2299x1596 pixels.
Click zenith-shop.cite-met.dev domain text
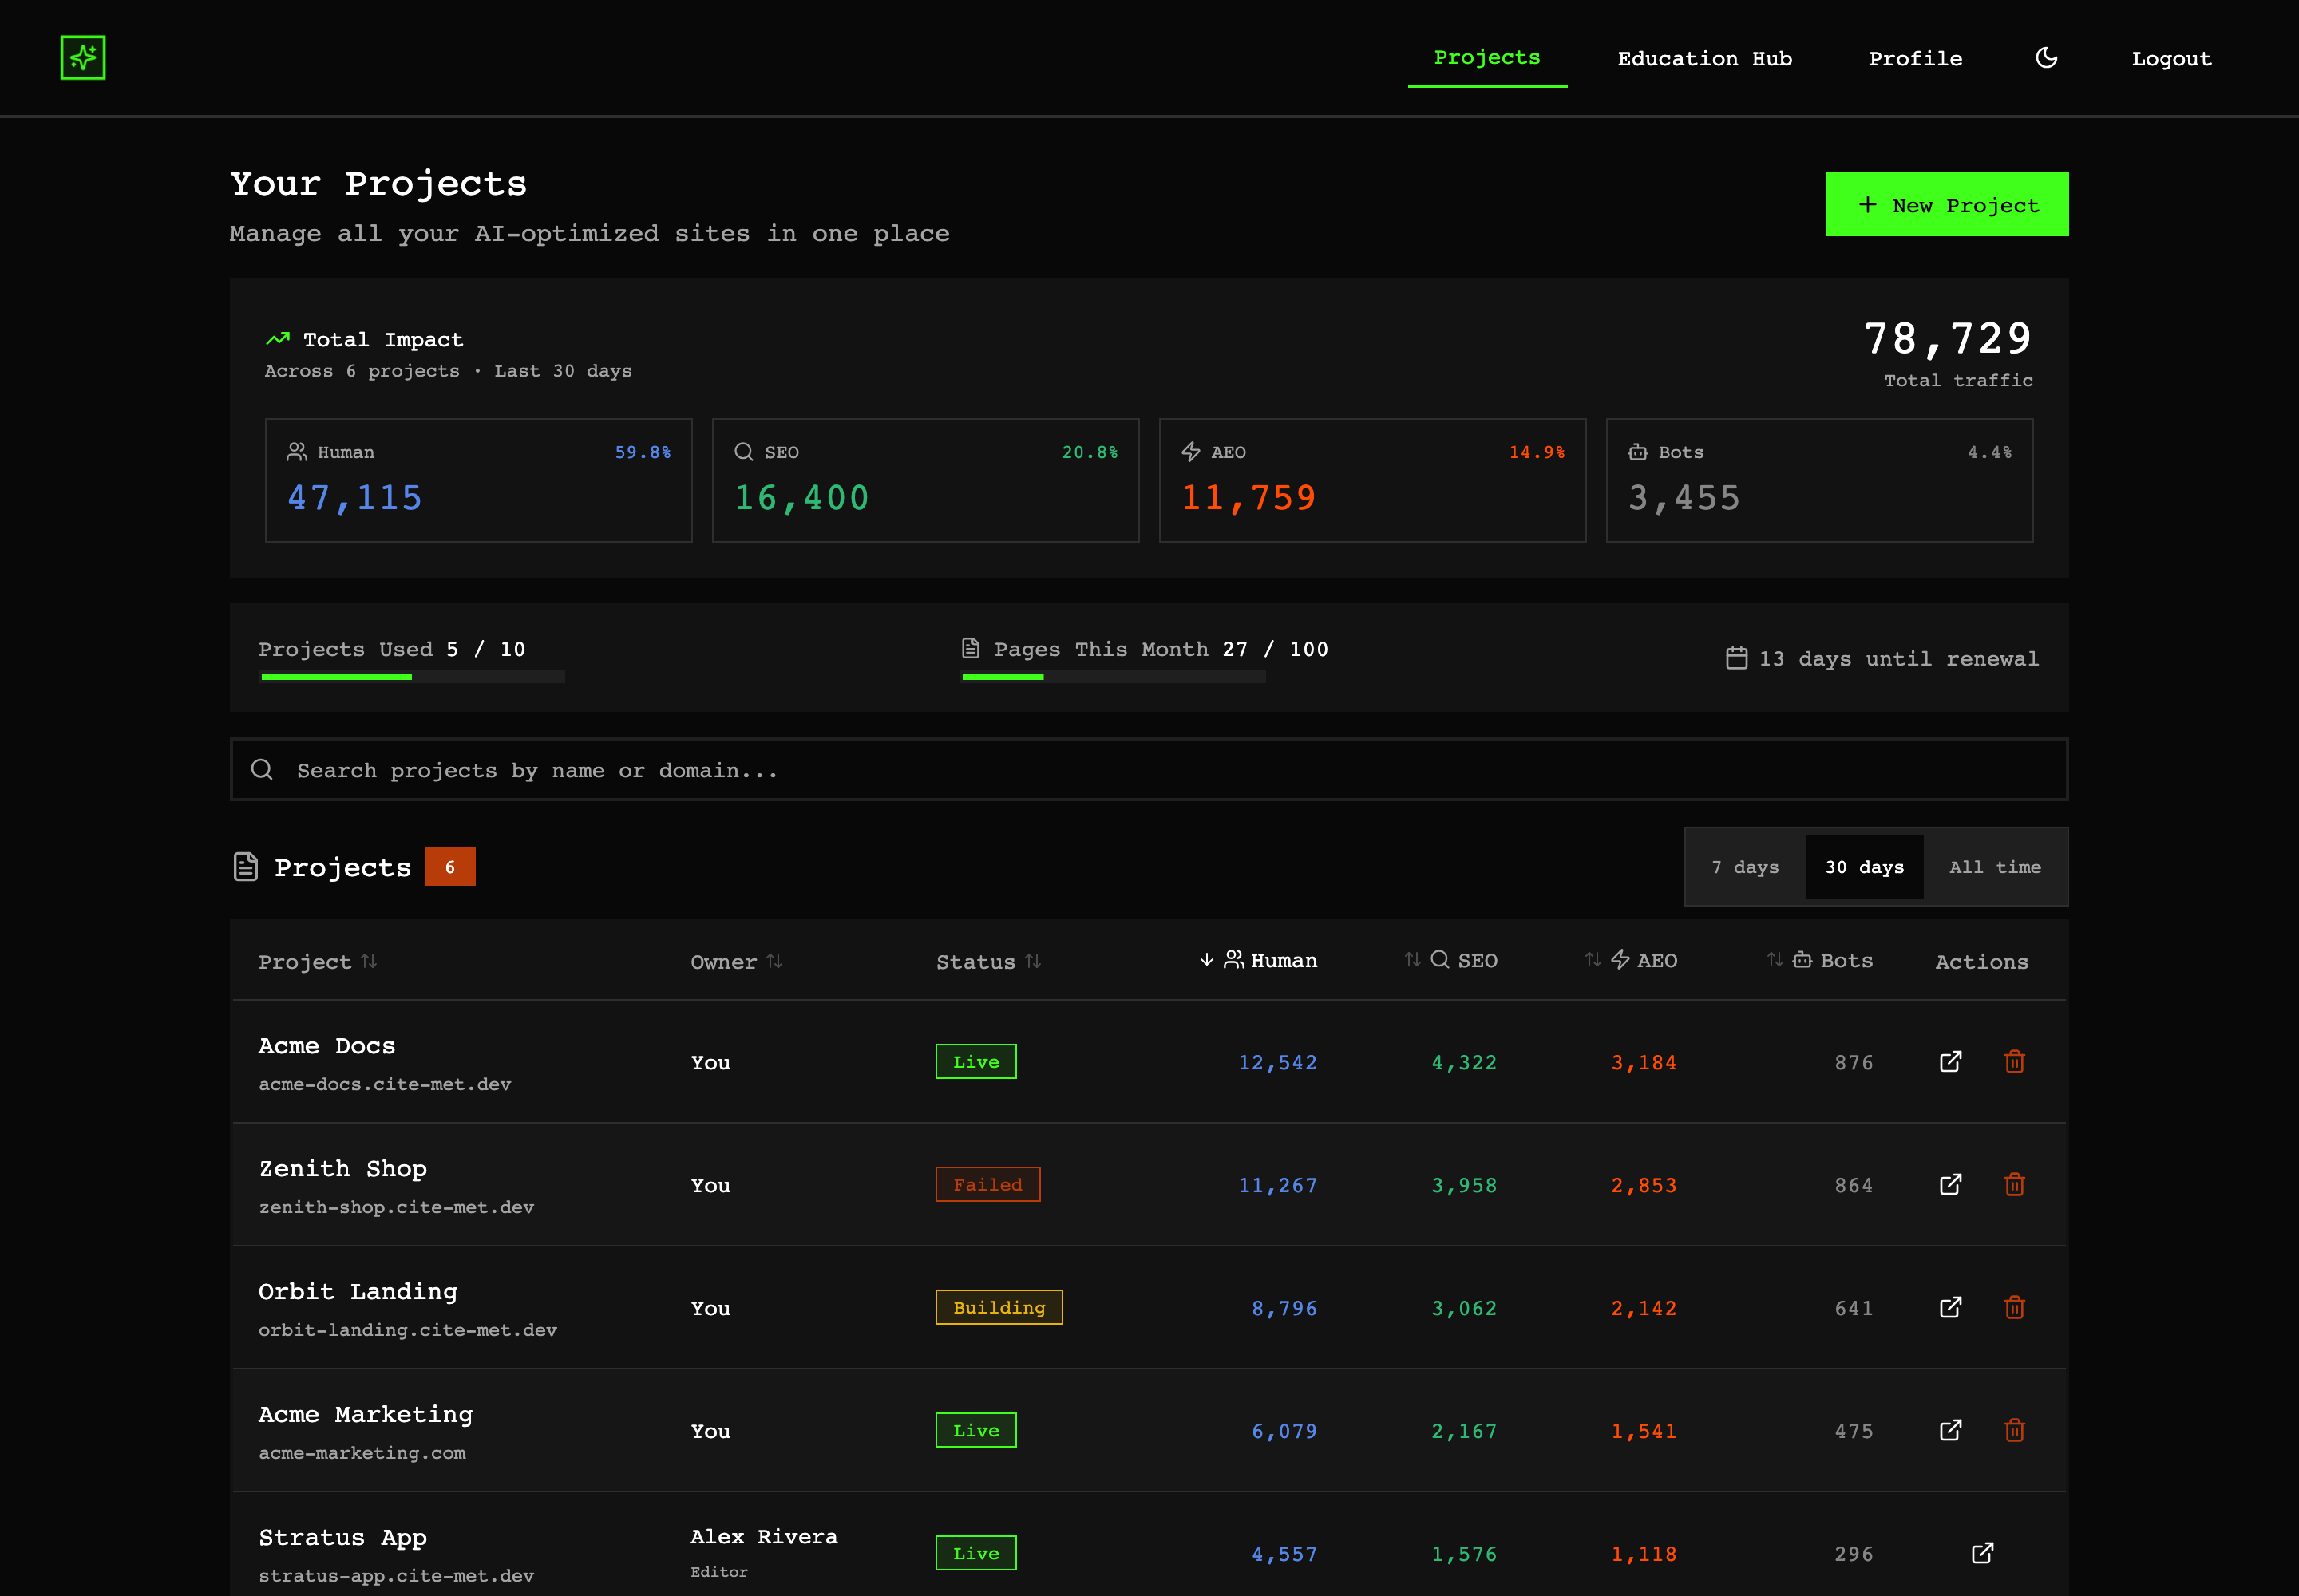(396, 1207)
